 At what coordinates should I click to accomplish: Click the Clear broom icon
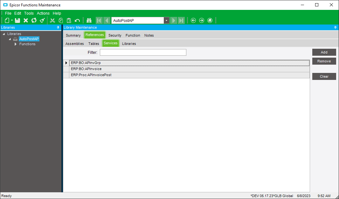click(x=42, y=20)
